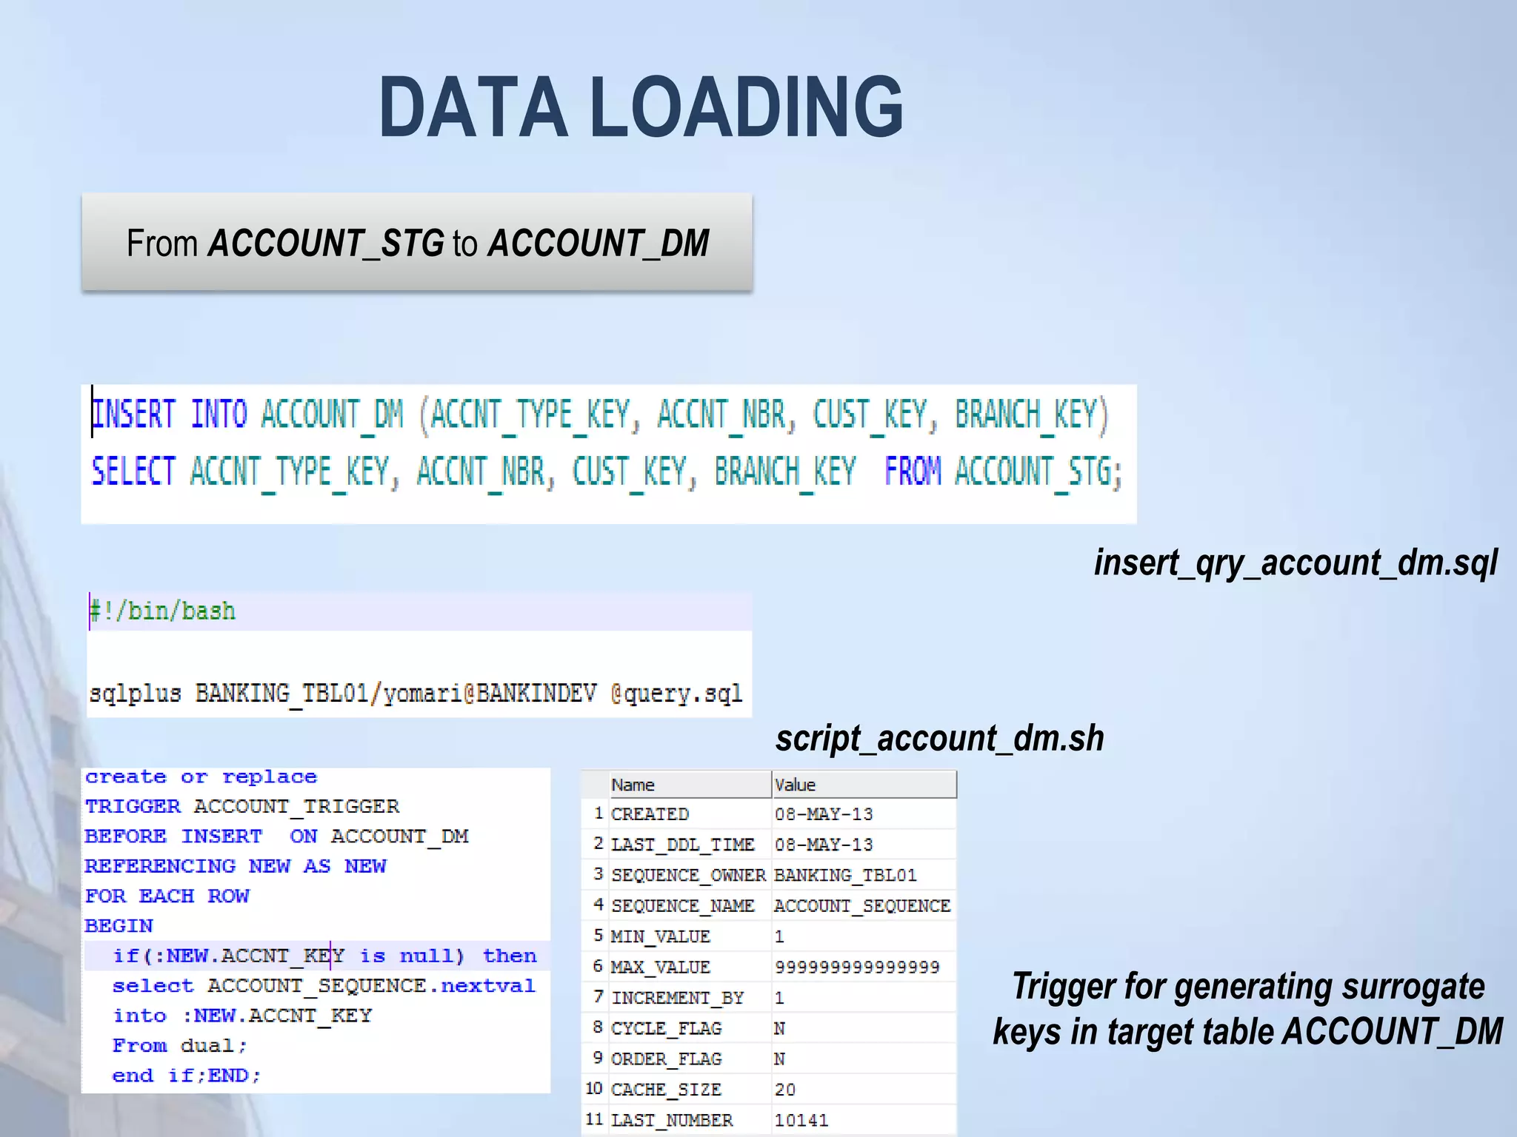Click BANKING_TBL01 value cell
This screenshot has width=1517, height=1137.
(x=864, y=875)
